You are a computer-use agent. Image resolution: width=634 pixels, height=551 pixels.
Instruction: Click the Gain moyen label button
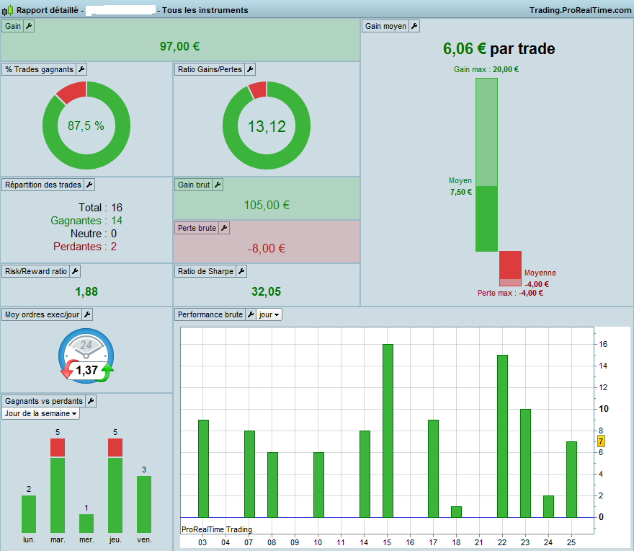click(x=385, y=26)
